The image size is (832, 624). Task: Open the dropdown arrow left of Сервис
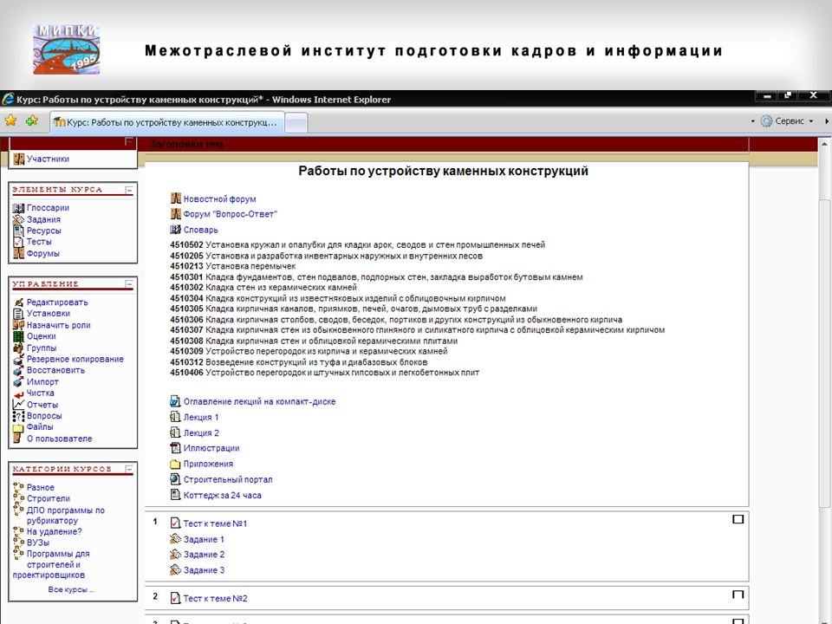coord(752,121)
